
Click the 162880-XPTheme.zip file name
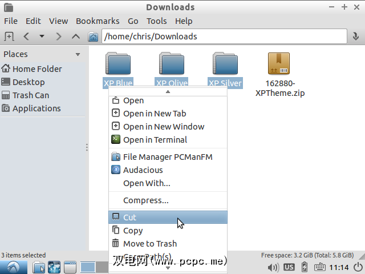click(280, 88)
